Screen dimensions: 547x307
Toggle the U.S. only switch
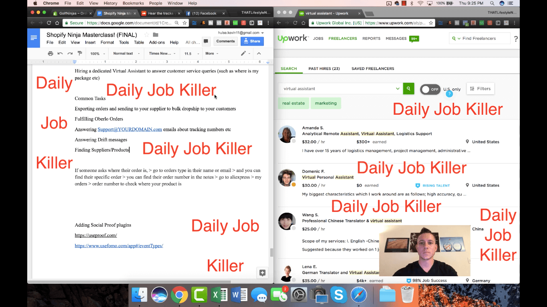430,89
